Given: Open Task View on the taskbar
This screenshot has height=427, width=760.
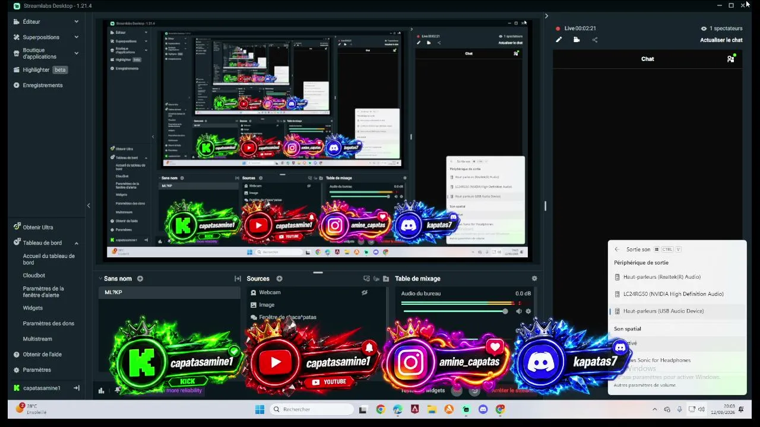Looking at the screenshot, I should coord(362,409).
